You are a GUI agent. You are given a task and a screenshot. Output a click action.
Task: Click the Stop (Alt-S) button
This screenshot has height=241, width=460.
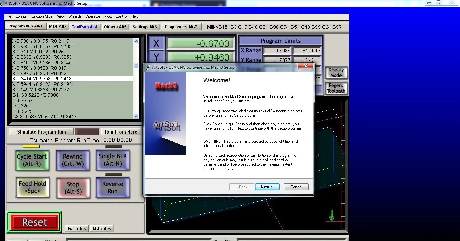click(72, 188)
